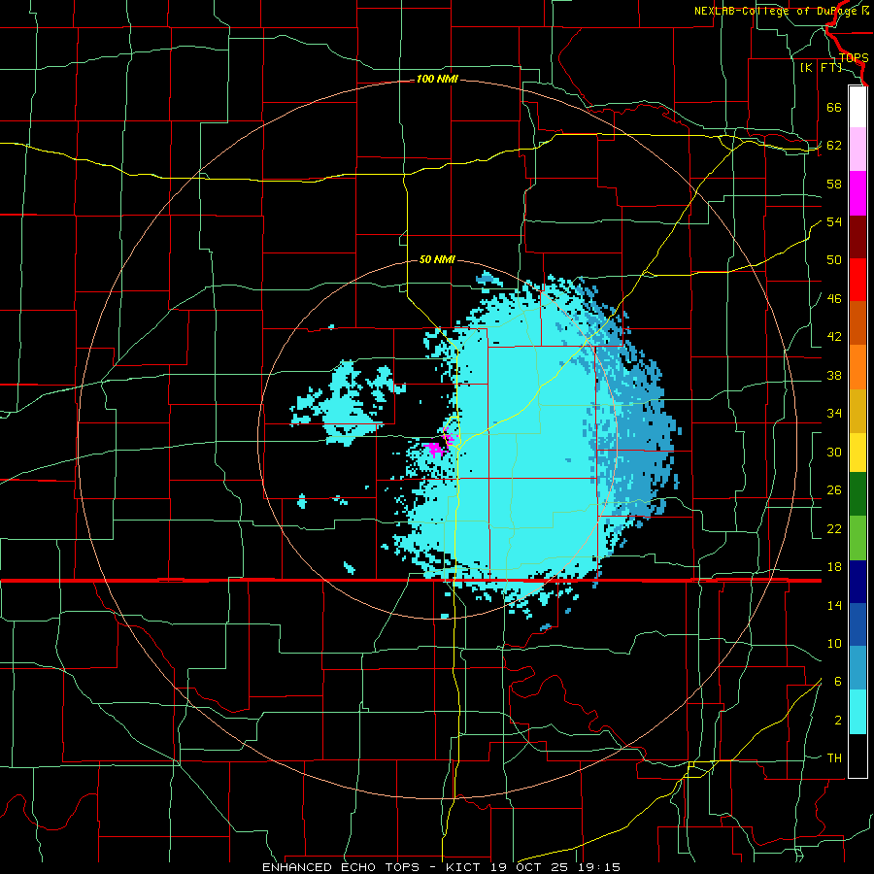The width and height of the screenshot is (874, 874).
Task: Click 'ENHANCED ECHO TOPS' in the footer
Action: (x=341, y=867)
